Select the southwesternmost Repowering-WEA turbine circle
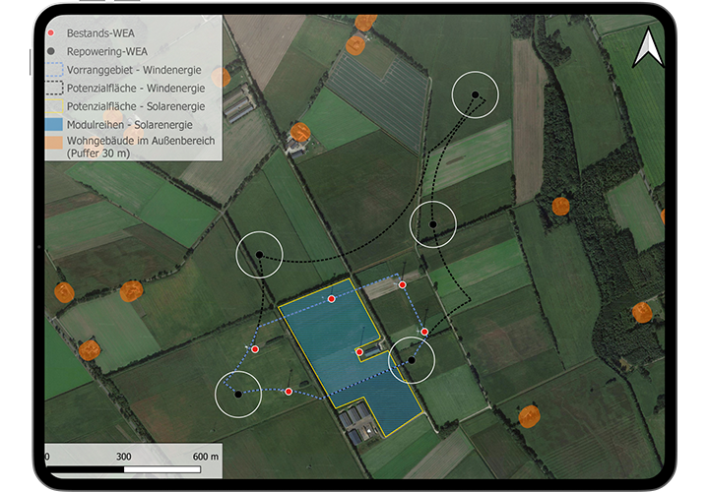This screenshot has height=492, width=709. click(x=238, y=394)
